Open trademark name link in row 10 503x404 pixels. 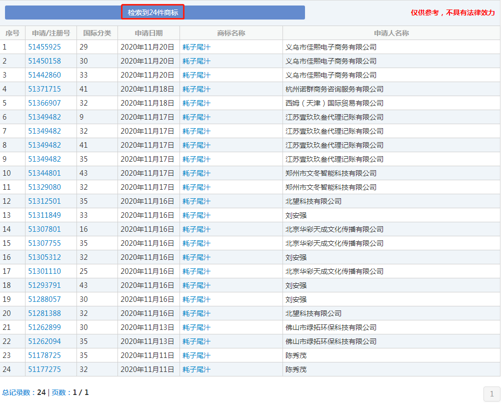[x=196, y=173]
